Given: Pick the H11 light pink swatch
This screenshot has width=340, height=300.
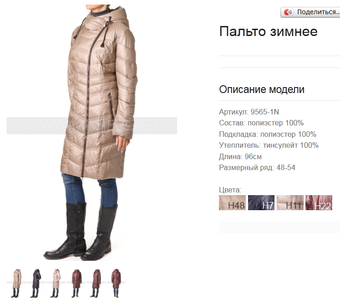Looking at the screenshot, I should 290,203.
